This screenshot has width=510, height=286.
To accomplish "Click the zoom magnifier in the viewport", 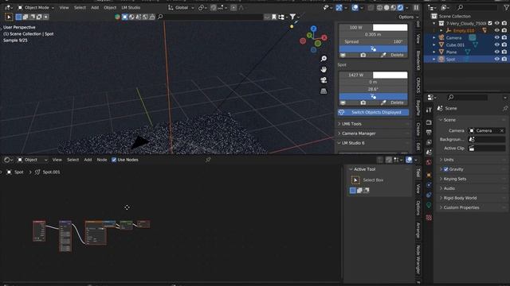I will pos(324,59).
